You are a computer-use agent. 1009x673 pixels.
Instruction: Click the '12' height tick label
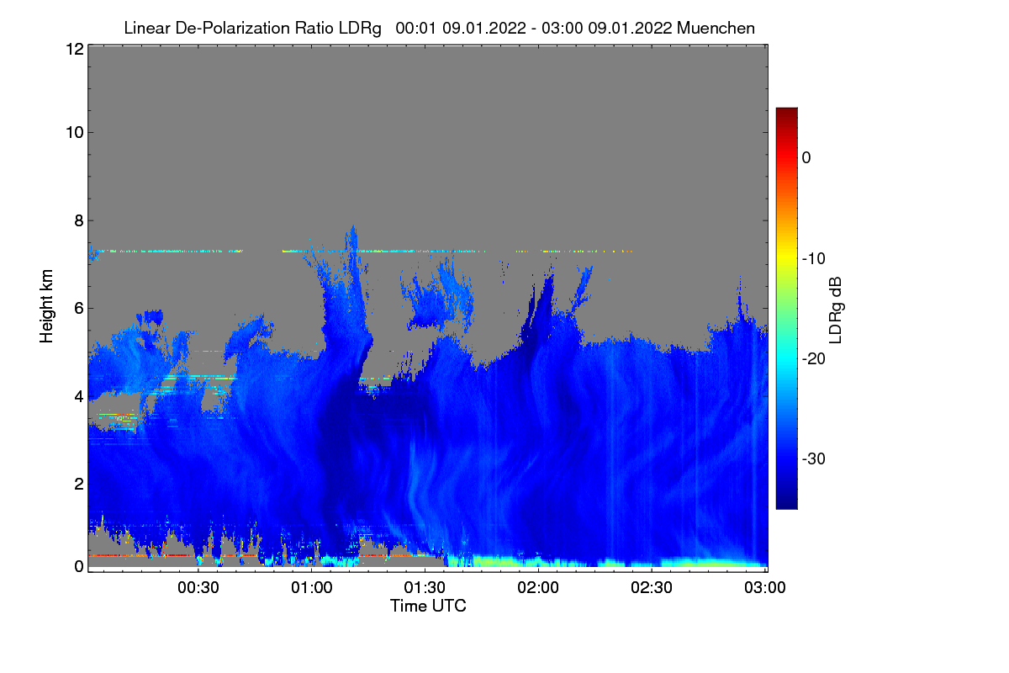73,49
